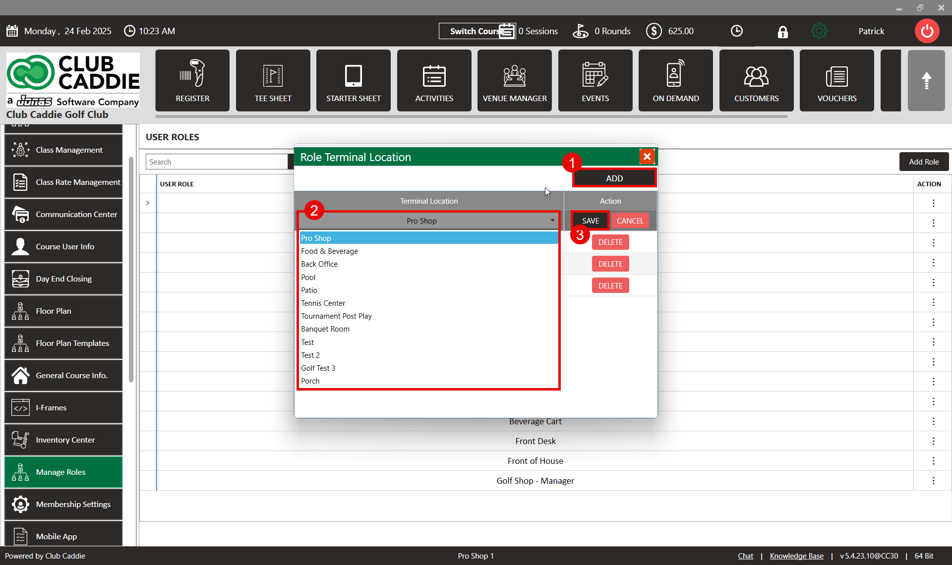Screen dimensions: 952x565
Task: Select Pro Shop from the dropdown list
Action: point(429,238)
